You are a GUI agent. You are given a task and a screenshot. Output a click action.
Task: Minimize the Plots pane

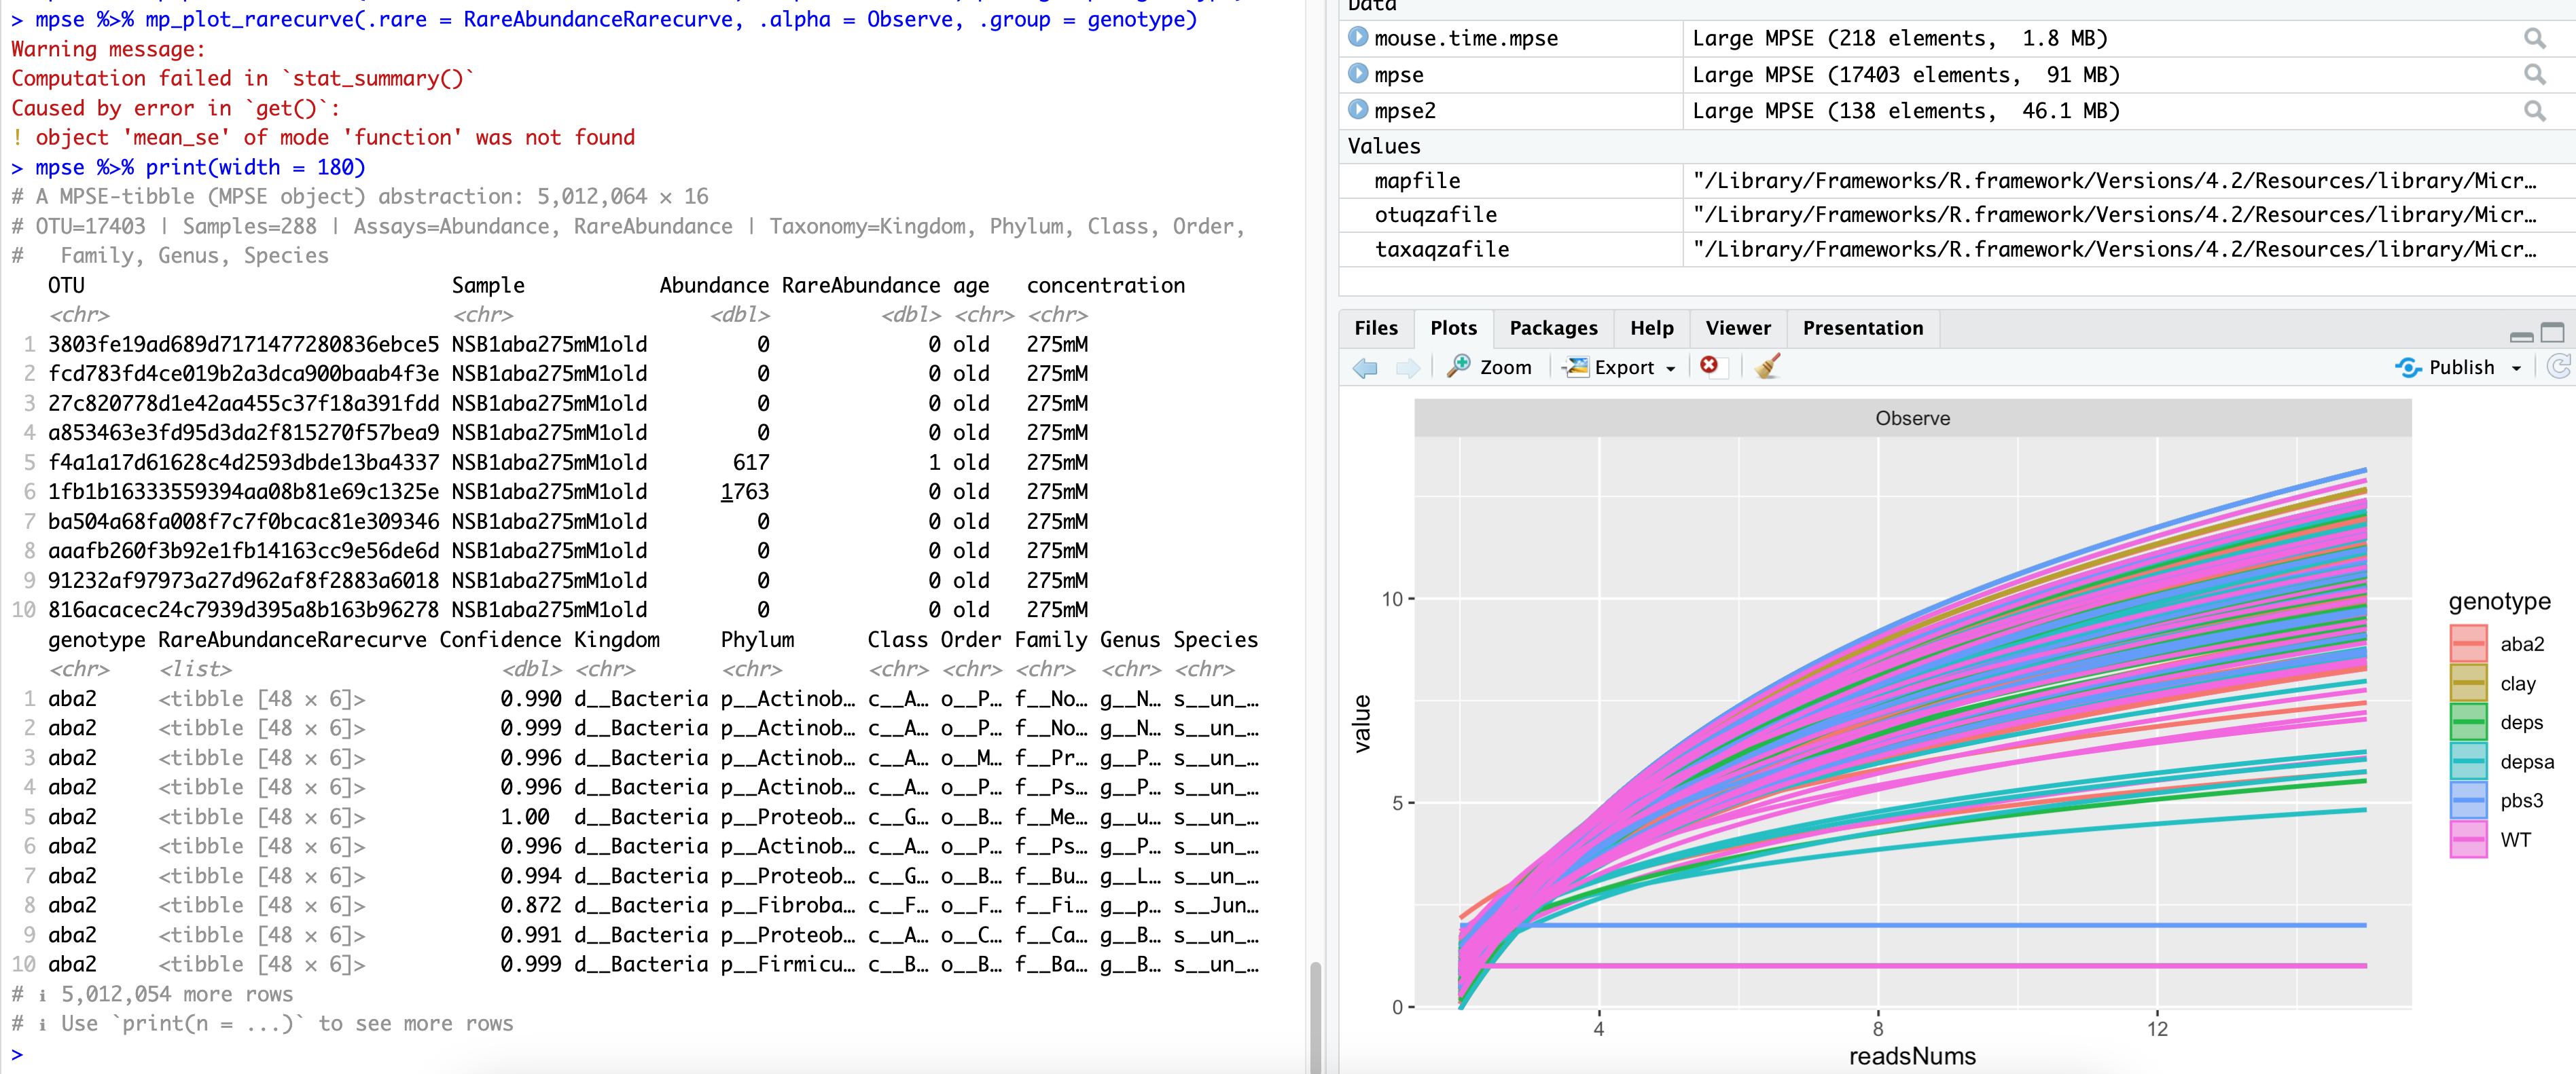pyautogui.click(x=2521, y=337)
